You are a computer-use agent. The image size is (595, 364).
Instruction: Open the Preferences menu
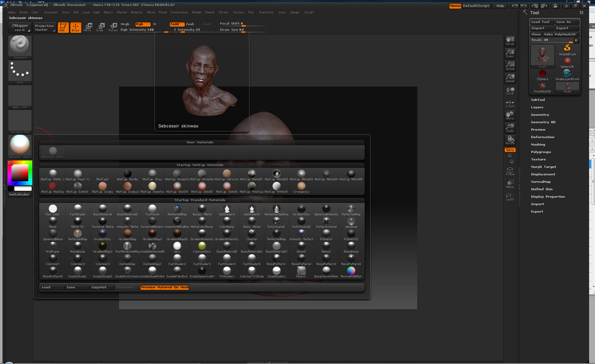[179, 12]
